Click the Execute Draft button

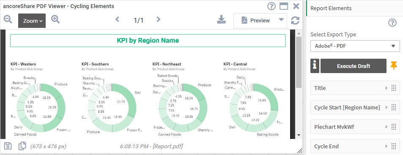click(354, 66)
